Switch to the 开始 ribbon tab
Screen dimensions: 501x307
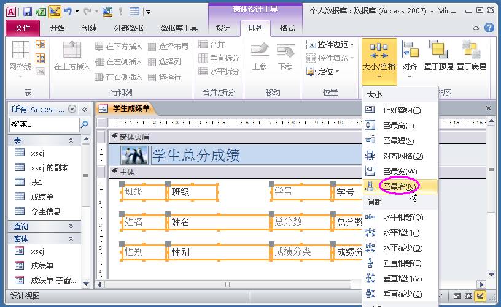click(58, 28)
